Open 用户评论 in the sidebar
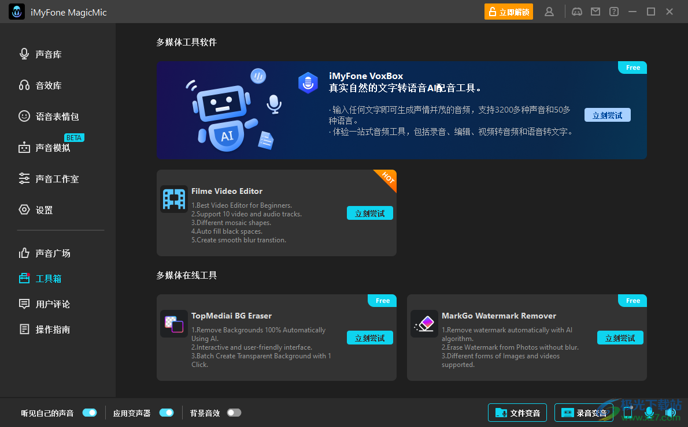688x427 pixels. (x=45, y=304)
